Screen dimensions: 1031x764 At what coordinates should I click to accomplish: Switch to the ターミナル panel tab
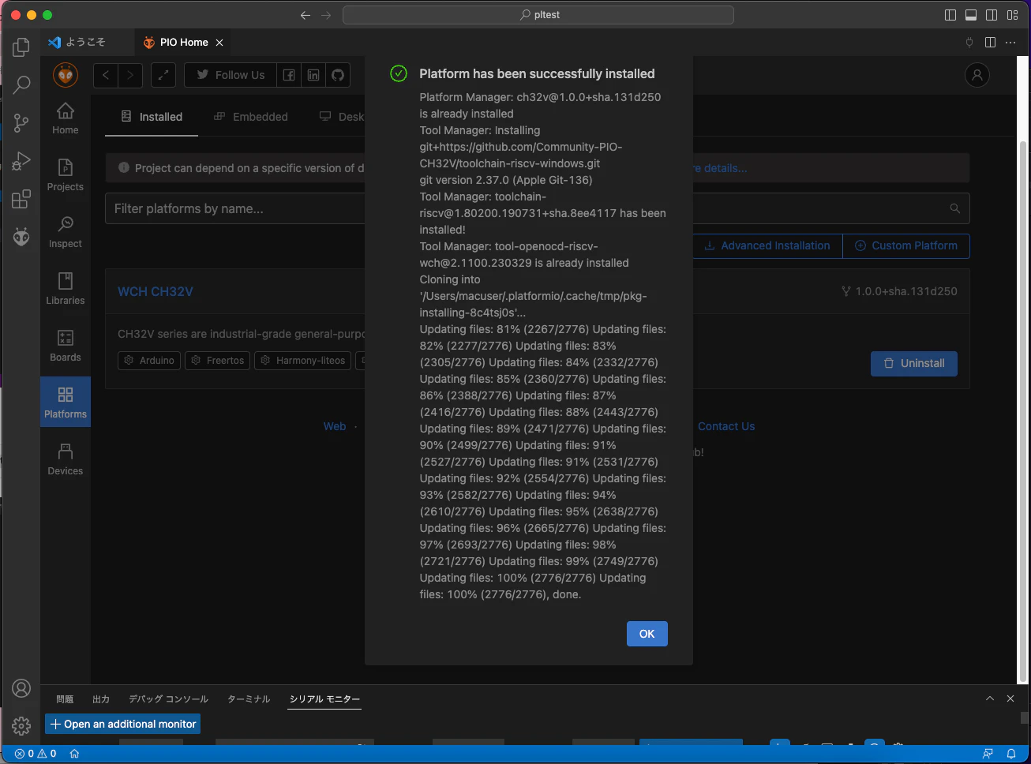(249, 699)
